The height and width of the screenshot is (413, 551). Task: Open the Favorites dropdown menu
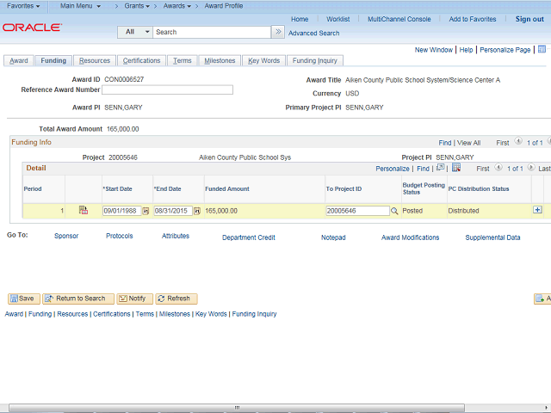pos(23,6)
